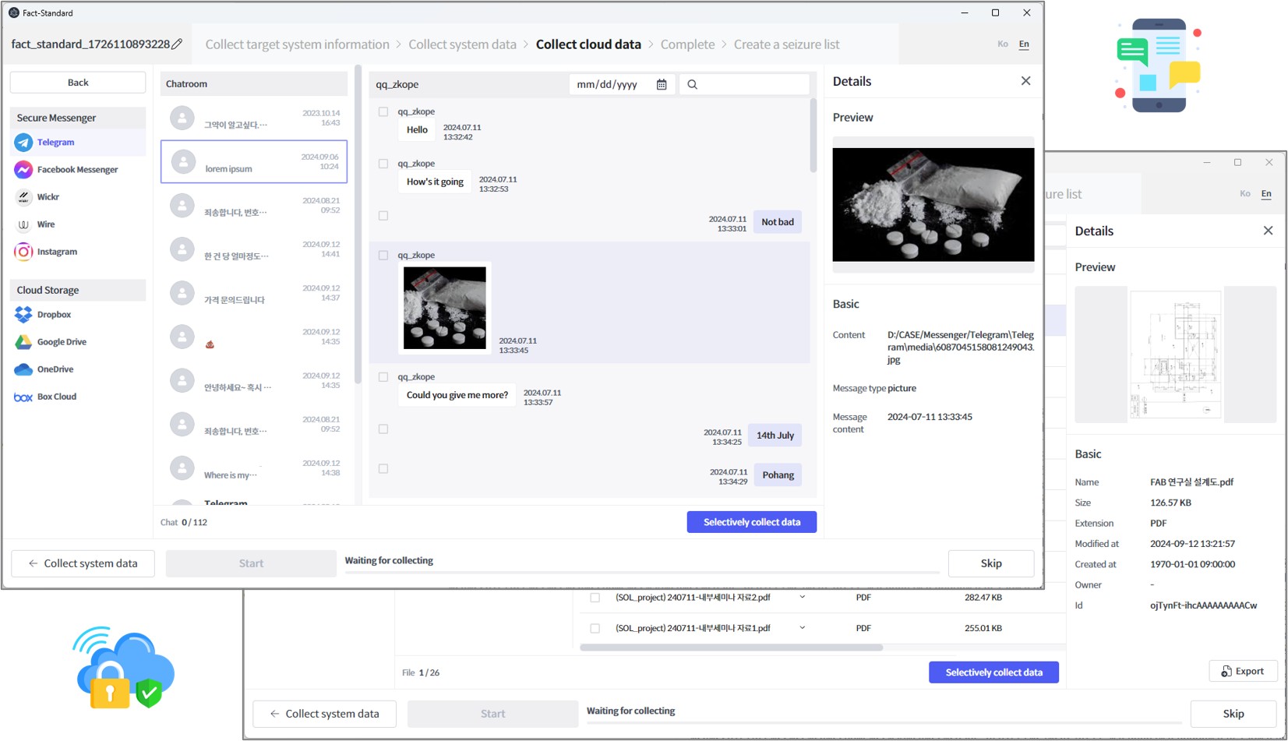Switch to Ko in the window behind
Image resolution: width=1288 pixels, height=741 pixels.
tap(1245, 194)
